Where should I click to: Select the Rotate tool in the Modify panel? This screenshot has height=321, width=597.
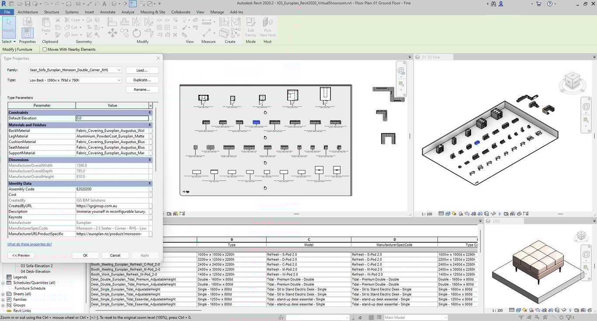click(x=137, y=33)
